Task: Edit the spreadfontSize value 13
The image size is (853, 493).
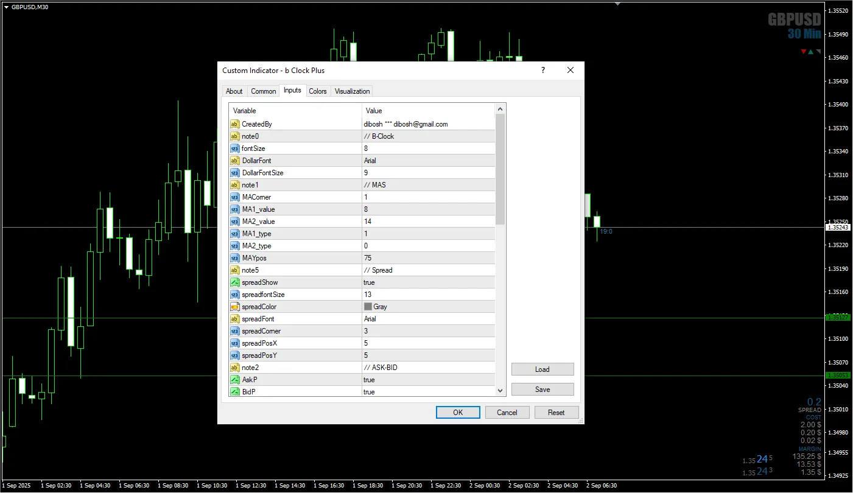Action: pos(368,295)
